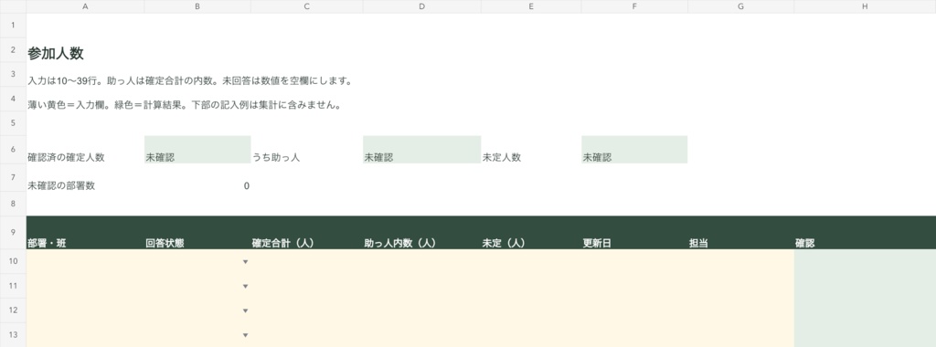Select row 2 header
The width and height of the screenshot is (936, 347).
(13, 50)
